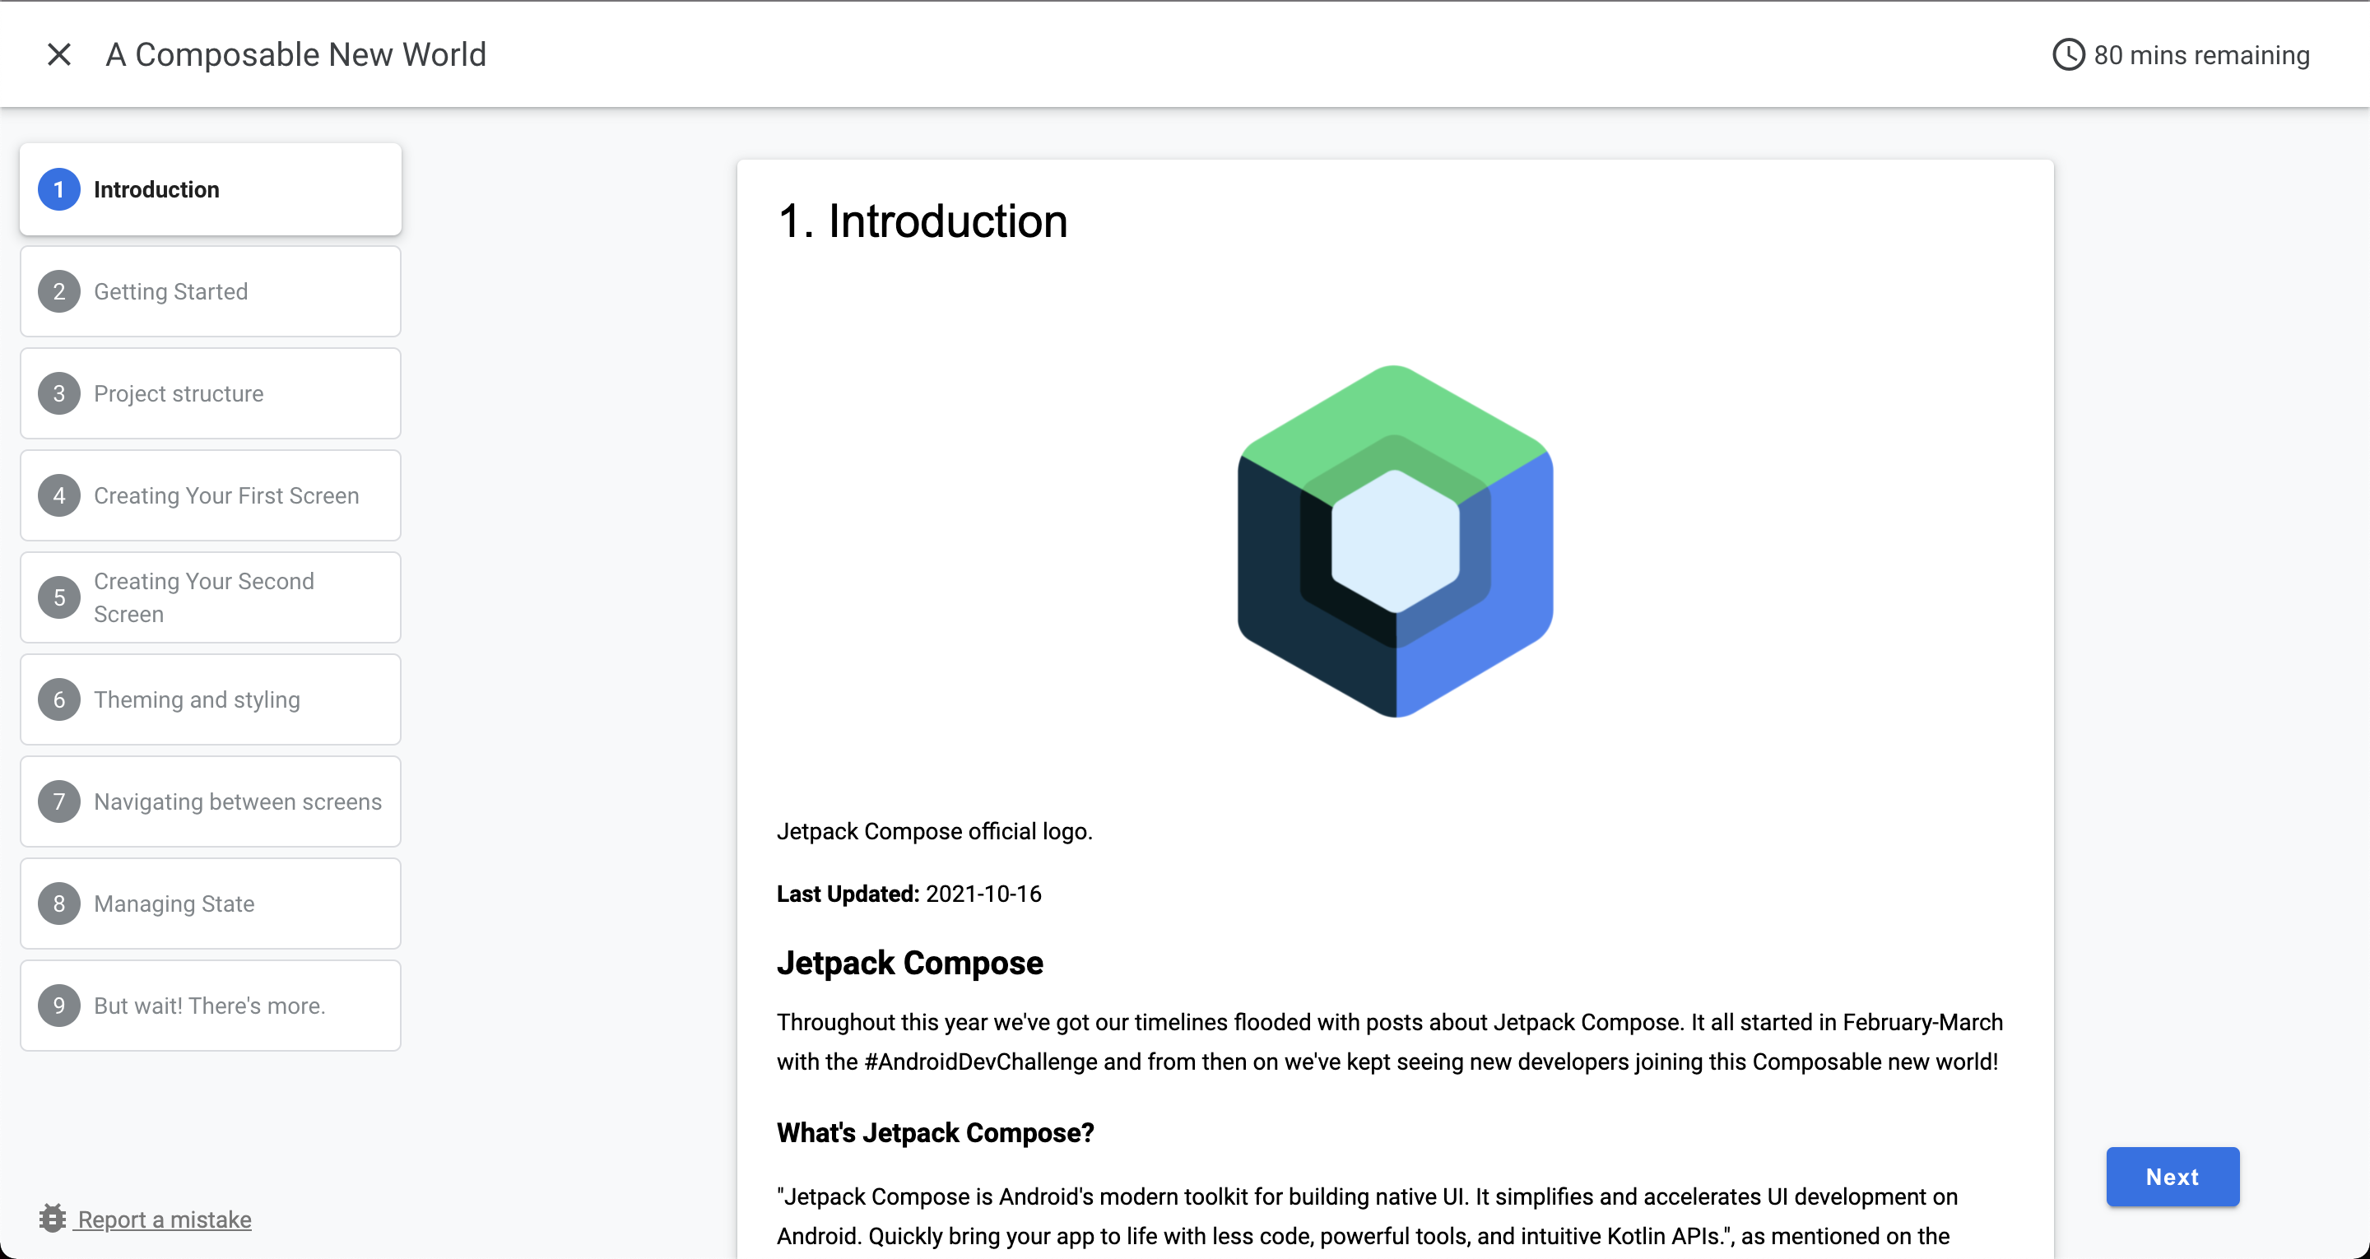Click the clock icon beside remaining time
Screen dimensions: 2370x1259
click(2068, 54)
